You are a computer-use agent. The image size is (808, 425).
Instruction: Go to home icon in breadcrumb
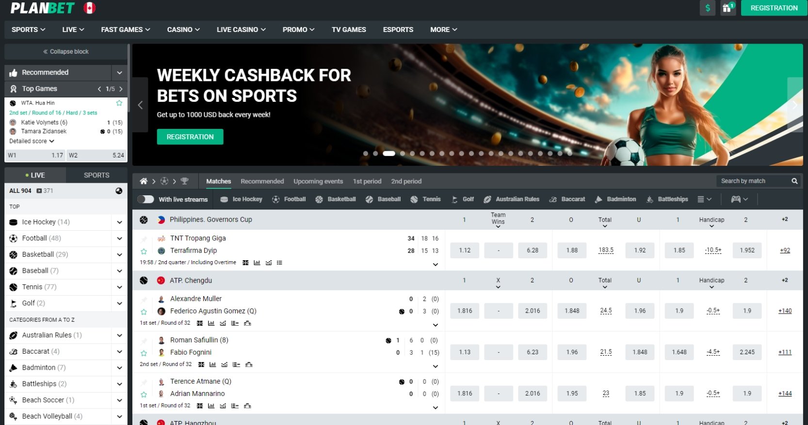(144, 181)
